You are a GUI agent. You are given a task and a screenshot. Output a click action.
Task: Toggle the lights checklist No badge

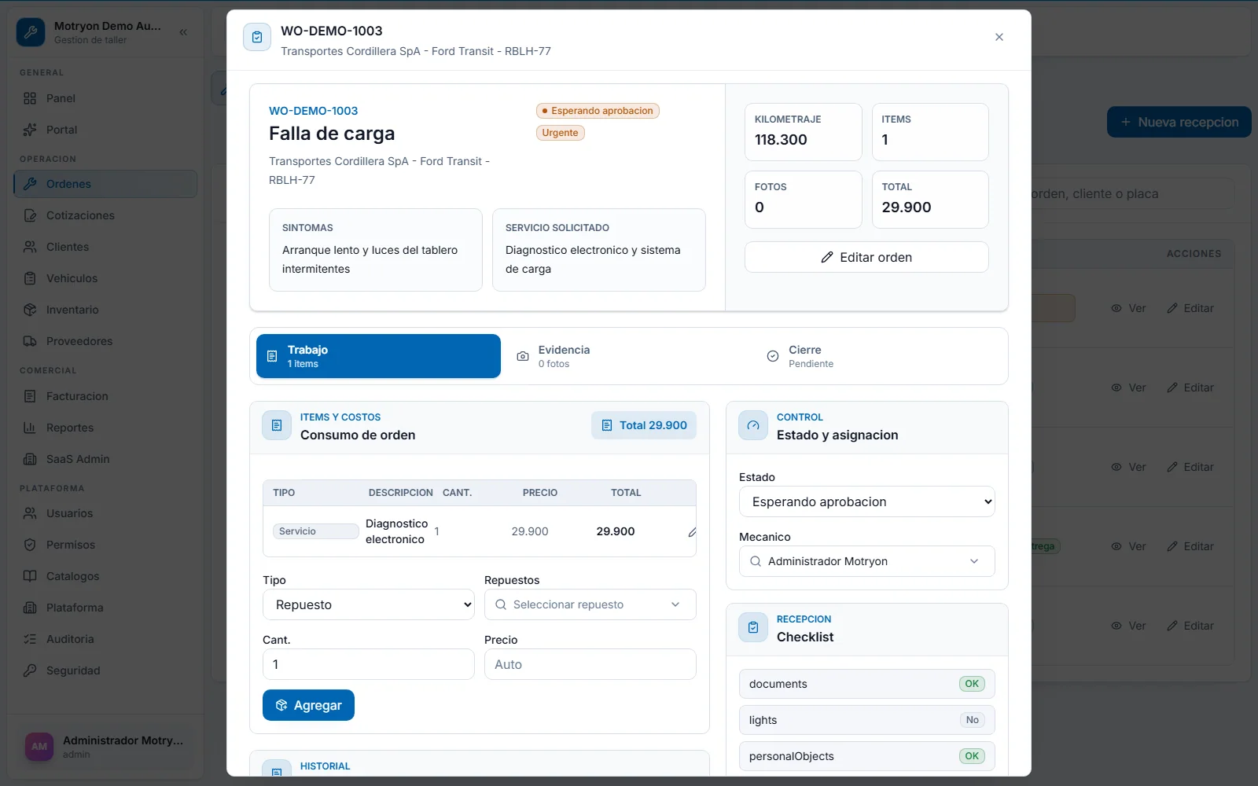coord(973,720)
